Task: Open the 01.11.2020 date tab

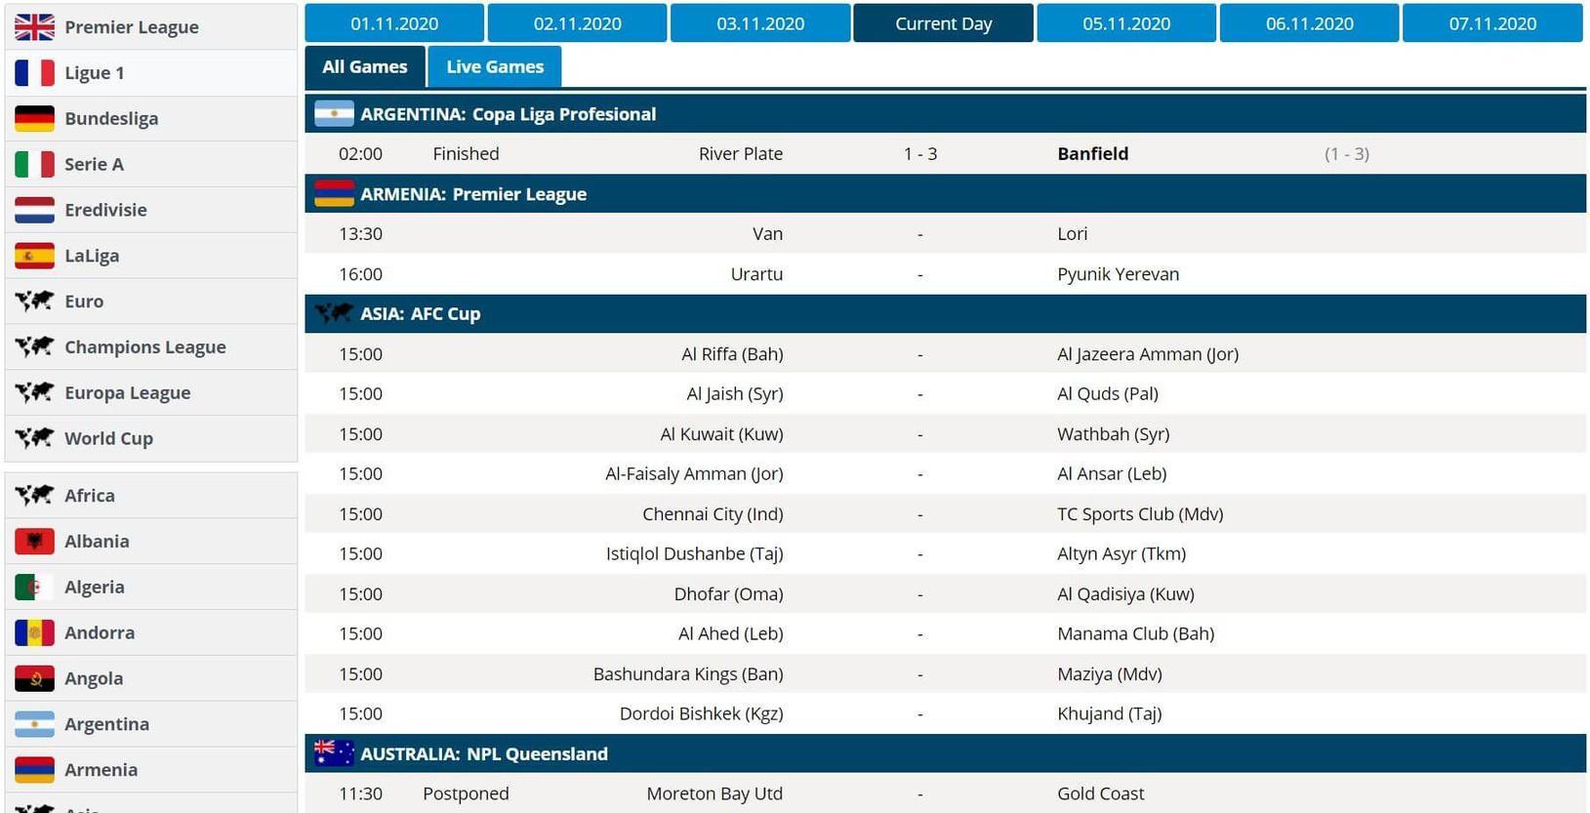Action: [x=394, y=23]
